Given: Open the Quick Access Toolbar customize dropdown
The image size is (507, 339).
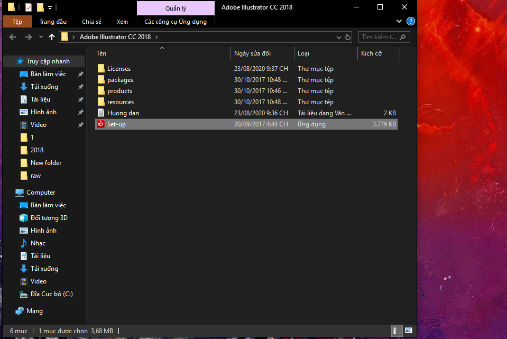Looking at the screenshot, I should coord(50,7).
